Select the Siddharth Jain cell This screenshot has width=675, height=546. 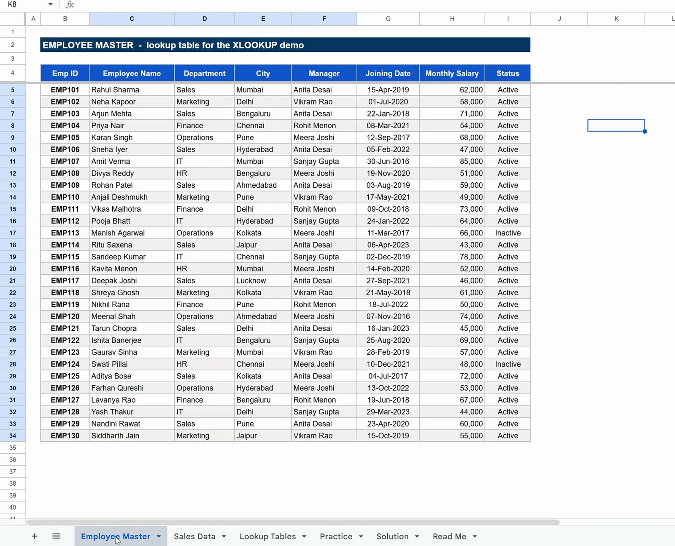tap(132, 435)
